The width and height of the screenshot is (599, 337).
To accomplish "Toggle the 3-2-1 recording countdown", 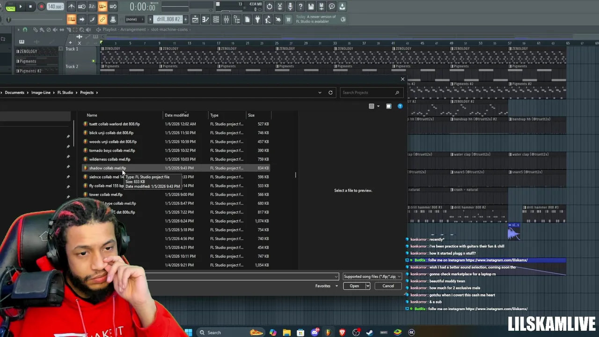I will (x=92, y=7).
